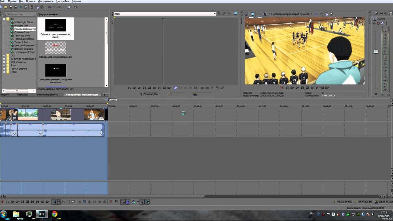Viewport: 393px width, 221px height.
Task: Expand the Sony folder
Action: [4, 65]
